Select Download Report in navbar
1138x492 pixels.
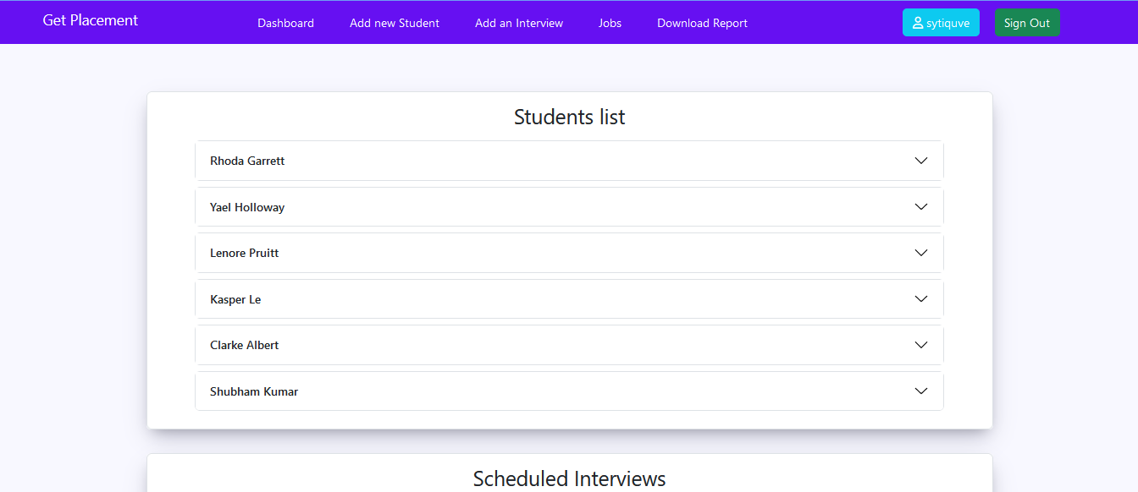(702, 23)
